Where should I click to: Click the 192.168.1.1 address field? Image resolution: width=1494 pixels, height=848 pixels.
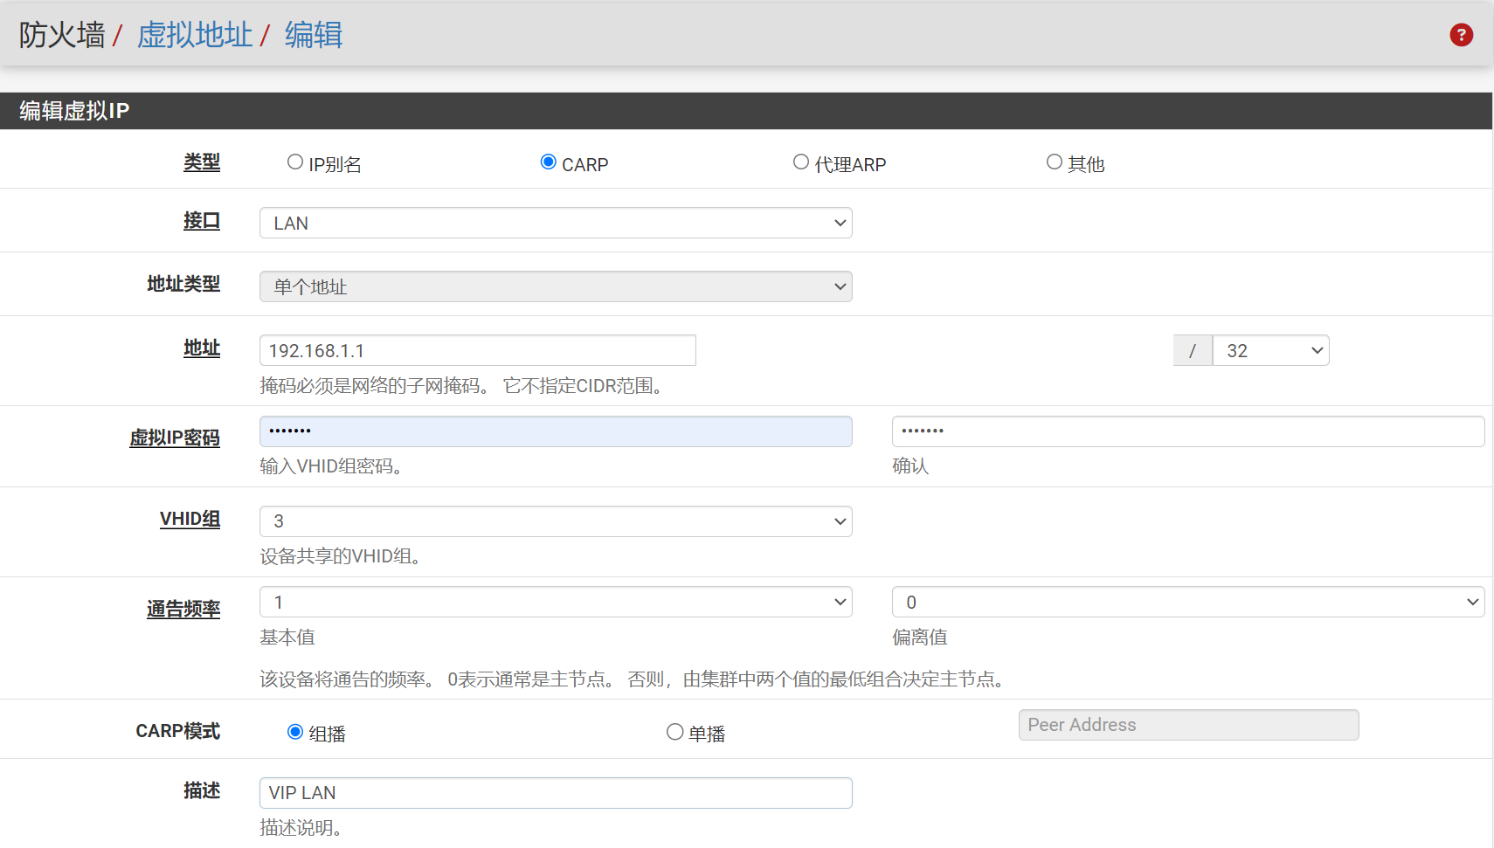tap(477, 350)
